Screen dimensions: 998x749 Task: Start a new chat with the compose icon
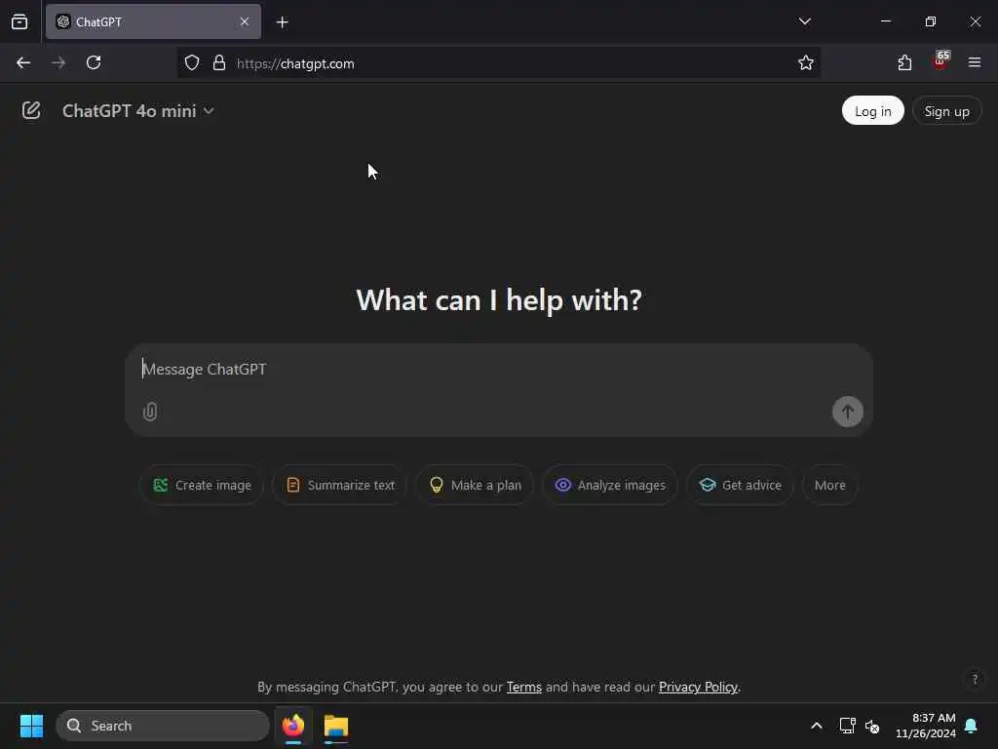31,111
